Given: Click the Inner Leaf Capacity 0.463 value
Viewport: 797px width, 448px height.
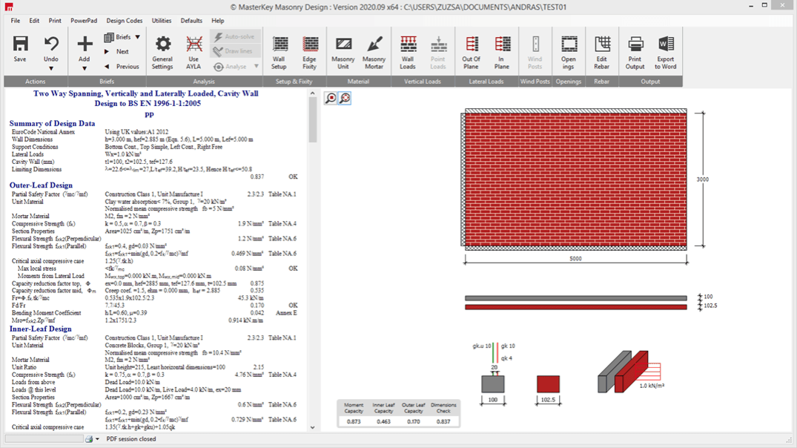Looking at the screenshot, I should pyautogui.click(x=384, y=421).
